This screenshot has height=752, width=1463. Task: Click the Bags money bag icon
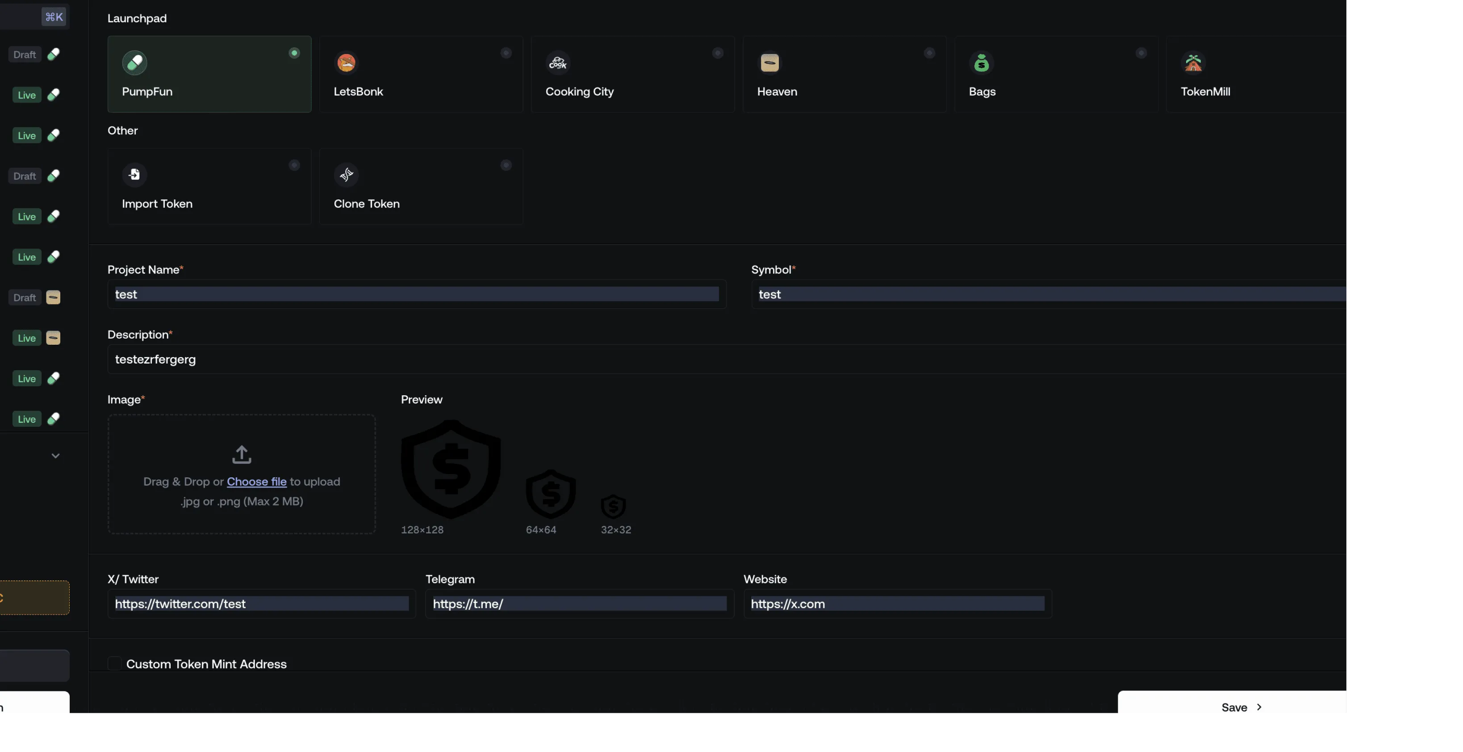click(x=982, y=62)
